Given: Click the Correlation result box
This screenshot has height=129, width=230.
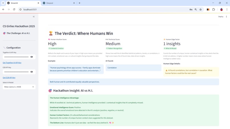Looking at the screenshot, I should pyautogui.click(x=133, y=68).
